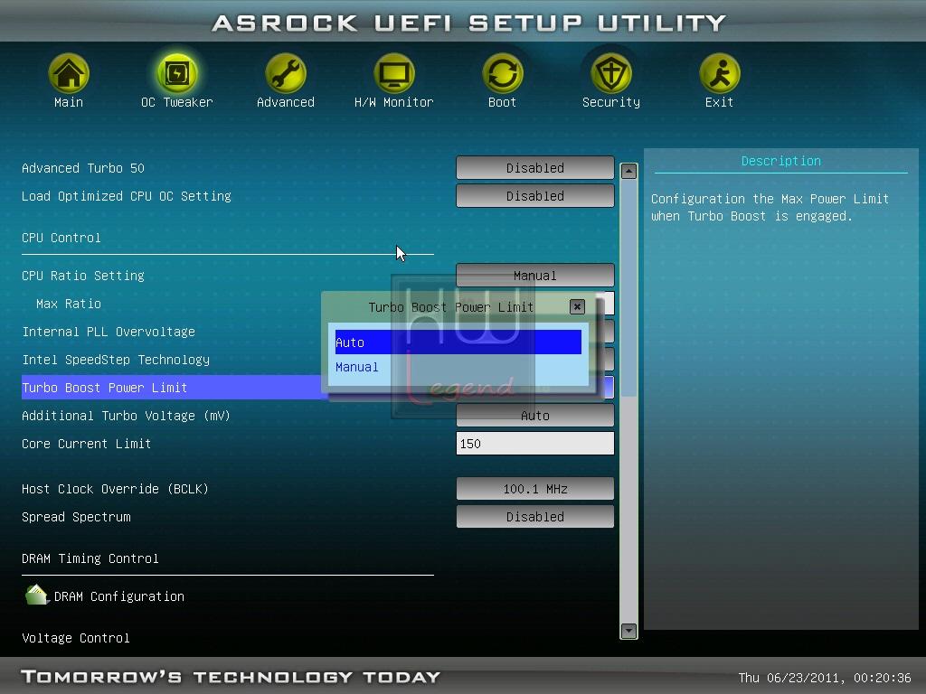Click the Main tab label
This screenshot has width=926, height=694.
(69, 102)
